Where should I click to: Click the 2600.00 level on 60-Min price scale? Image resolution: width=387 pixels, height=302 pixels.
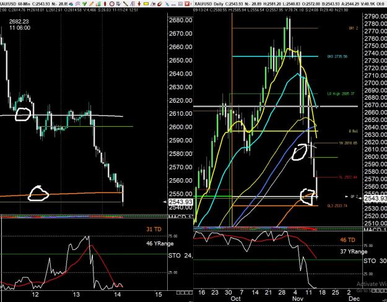180,127
